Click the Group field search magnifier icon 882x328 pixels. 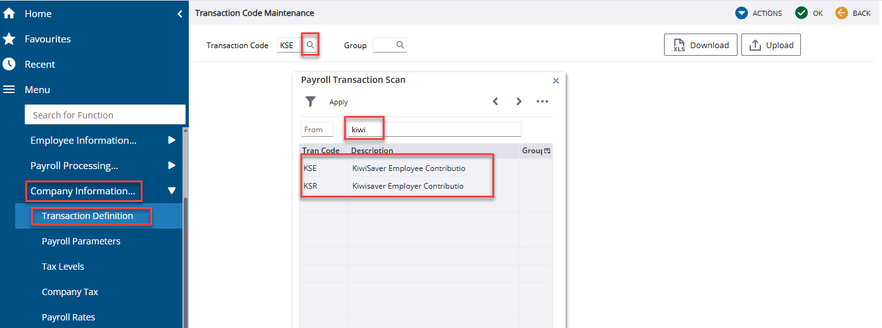click(x=400, y=45)
